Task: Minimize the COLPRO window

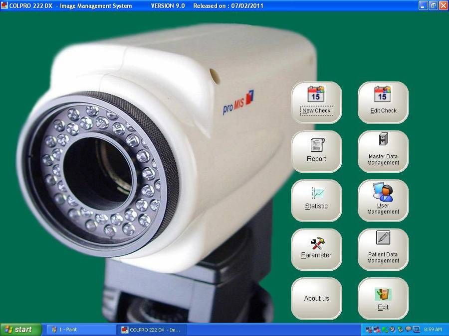Action: coord(423,5)
